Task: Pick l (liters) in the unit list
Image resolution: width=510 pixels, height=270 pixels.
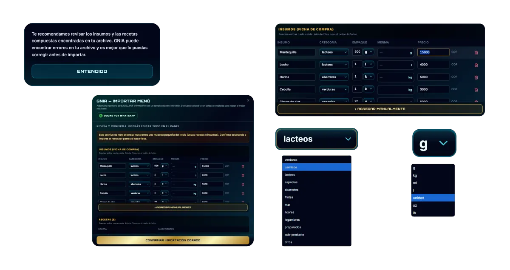Action: 433,190
